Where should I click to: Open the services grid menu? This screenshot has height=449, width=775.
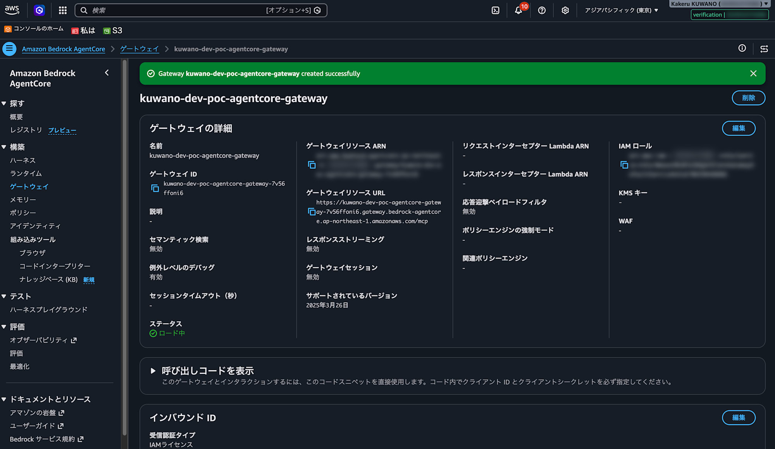(63, 10)
